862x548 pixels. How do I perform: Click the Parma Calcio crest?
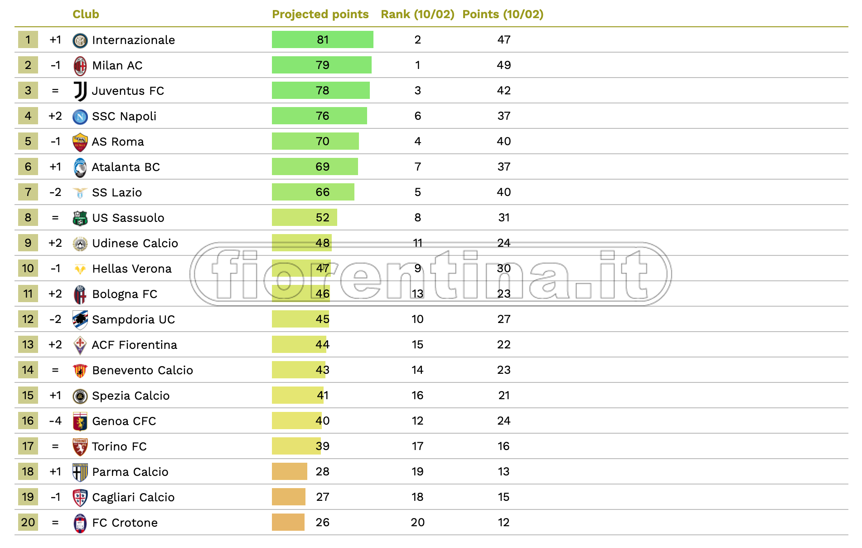point(80,472)
